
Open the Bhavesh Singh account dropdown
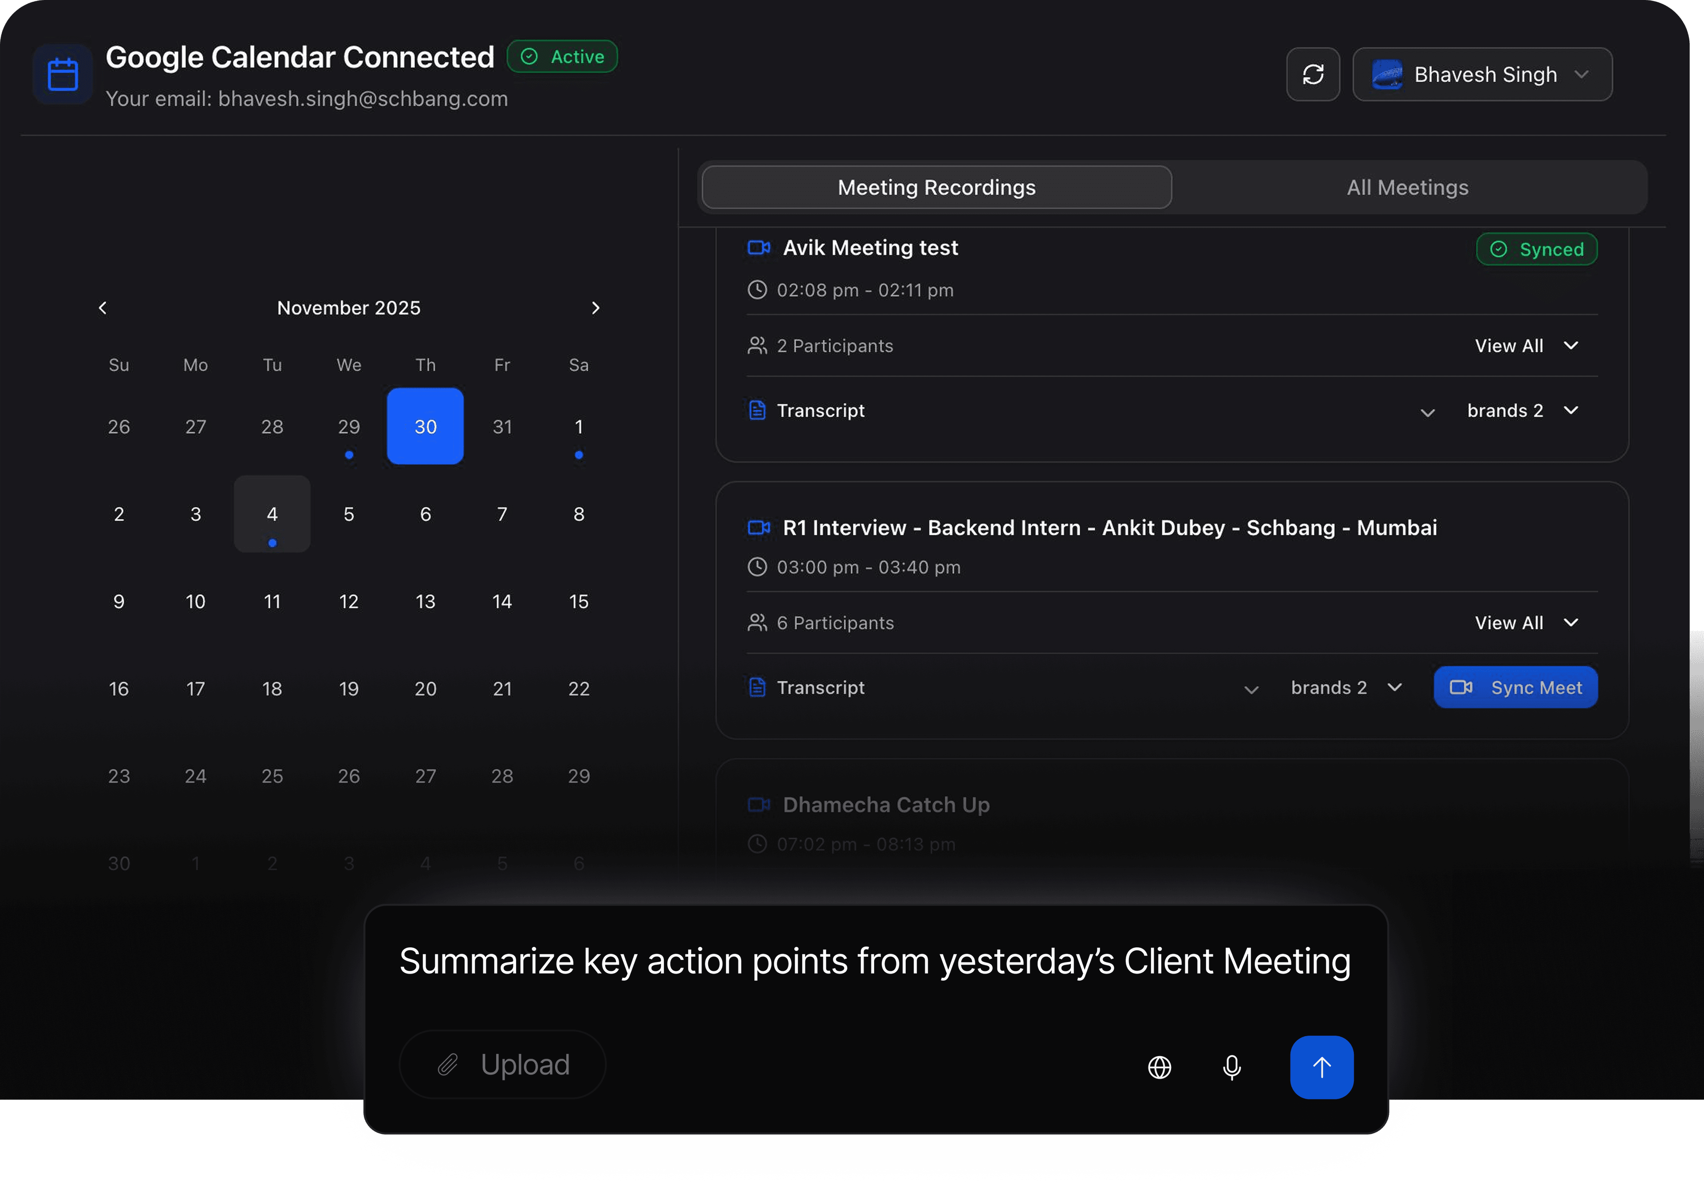(x=1481, y=74)
